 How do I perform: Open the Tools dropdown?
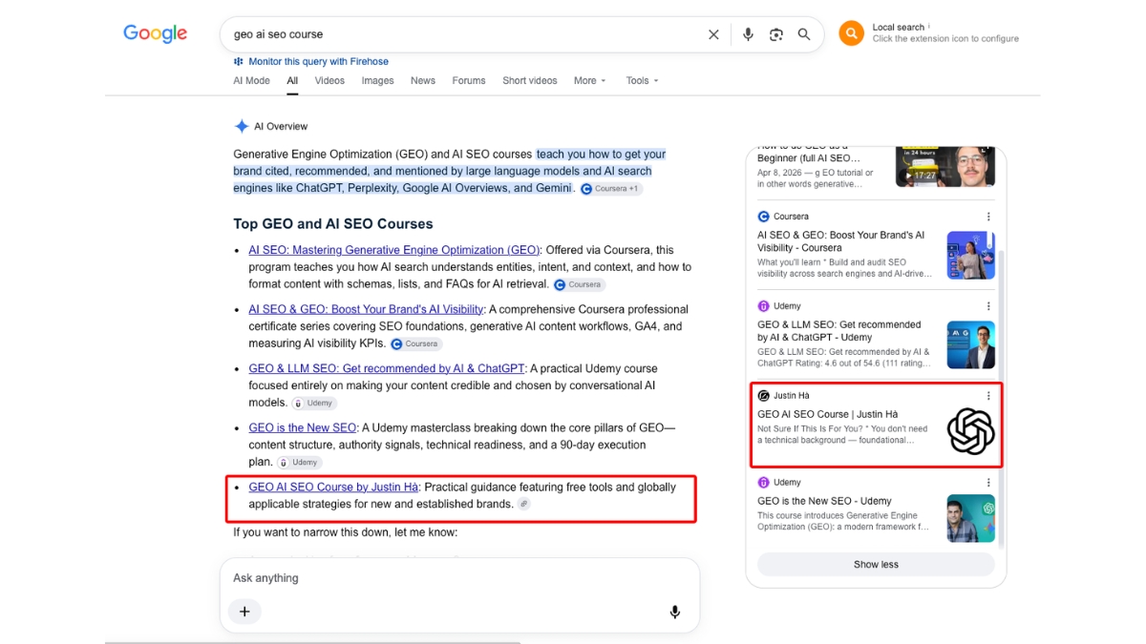pos(642,81)
